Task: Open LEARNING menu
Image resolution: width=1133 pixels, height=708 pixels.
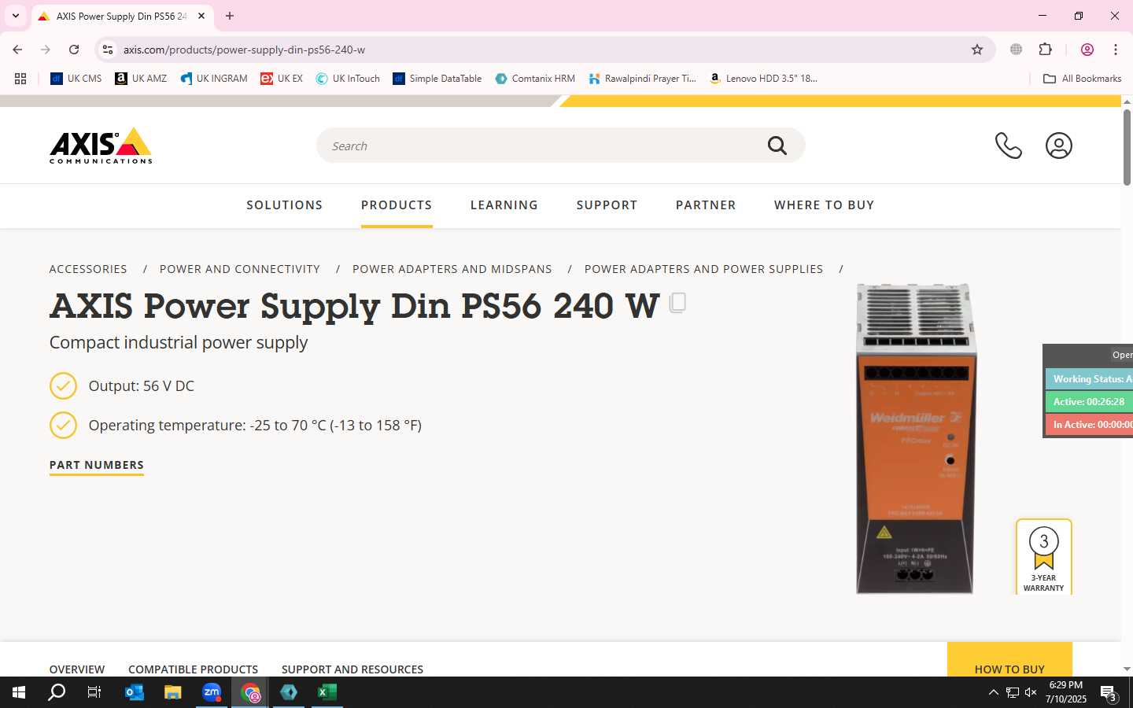Action: pos(504,205)
